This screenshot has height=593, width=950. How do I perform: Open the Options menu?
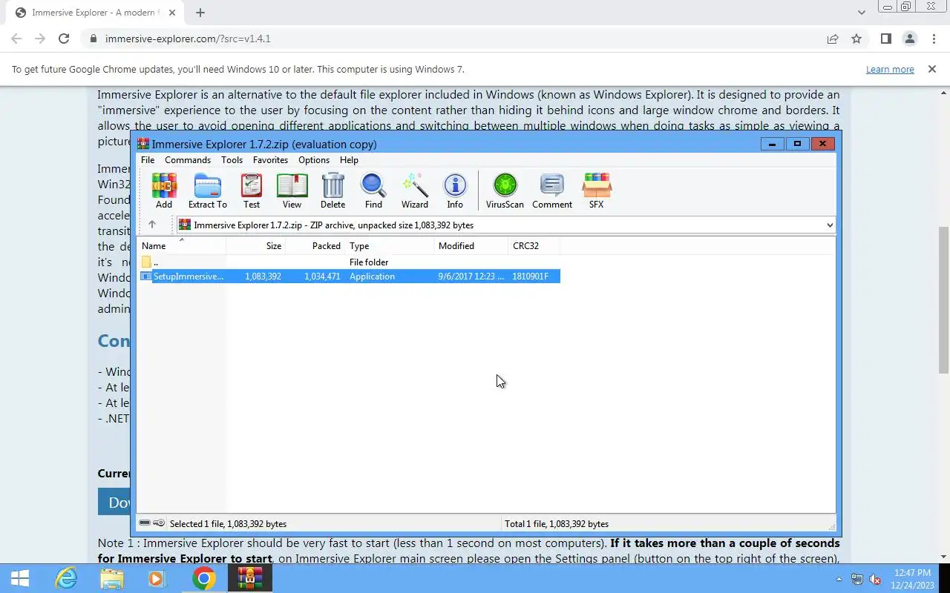(x=314, y=159)
